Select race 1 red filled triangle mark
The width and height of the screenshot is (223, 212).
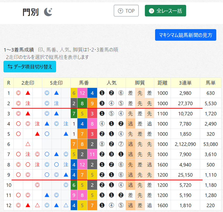pyautogui.click(x=28, y=93)
